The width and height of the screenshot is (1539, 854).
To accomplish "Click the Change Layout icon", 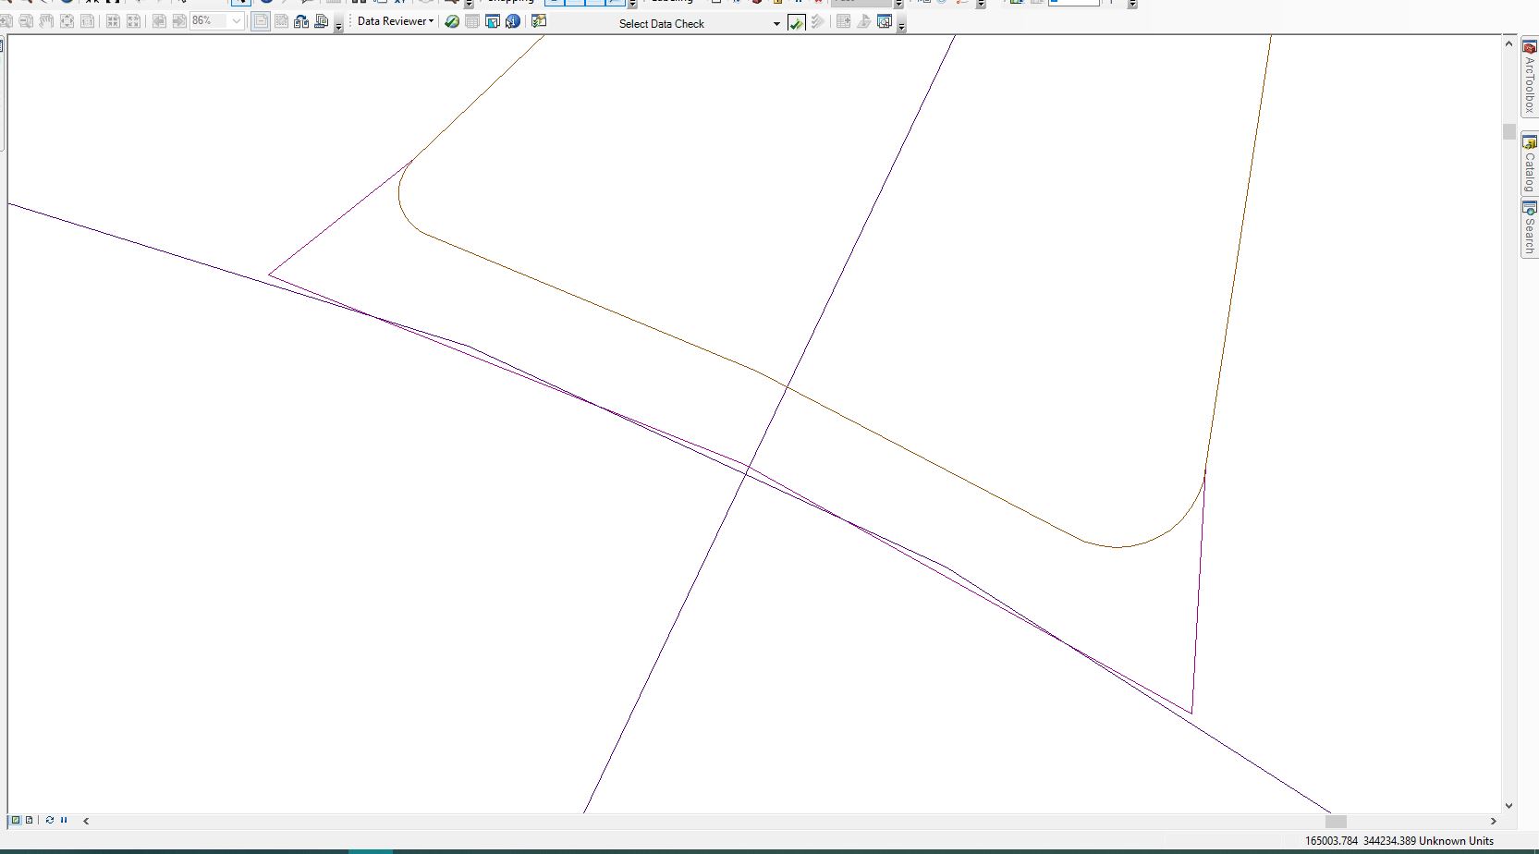I will click(x=301, y=20).
